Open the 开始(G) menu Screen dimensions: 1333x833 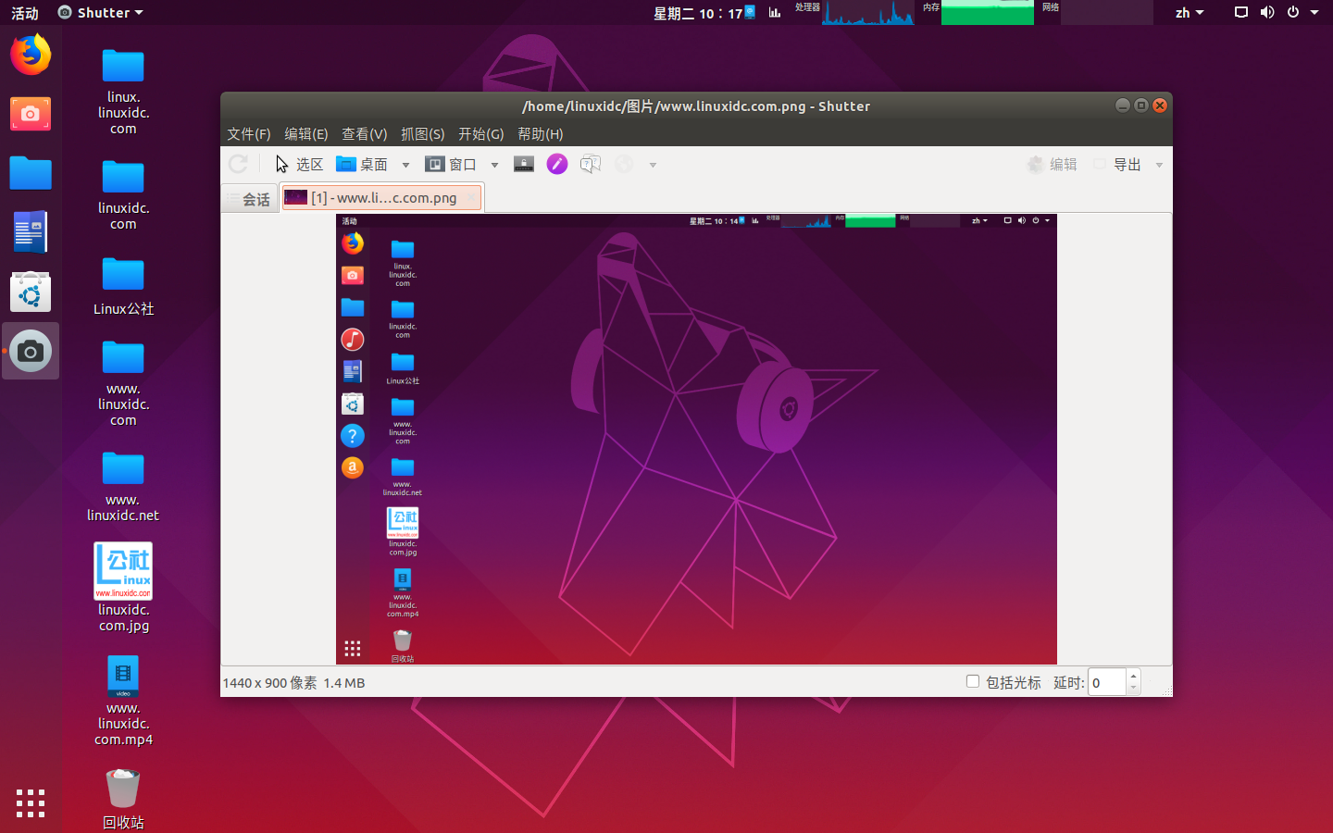(481, 133)
